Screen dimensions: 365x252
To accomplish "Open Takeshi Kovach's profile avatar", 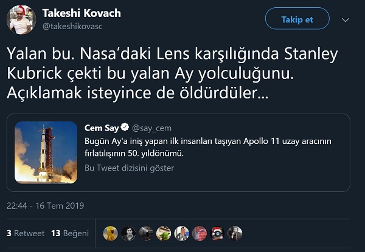I will [21, 19].
